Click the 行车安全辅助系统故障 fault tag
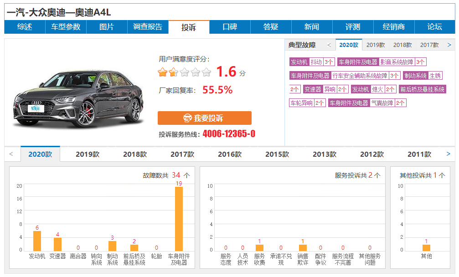Screen dimensions: 459x277 point(345,76)
